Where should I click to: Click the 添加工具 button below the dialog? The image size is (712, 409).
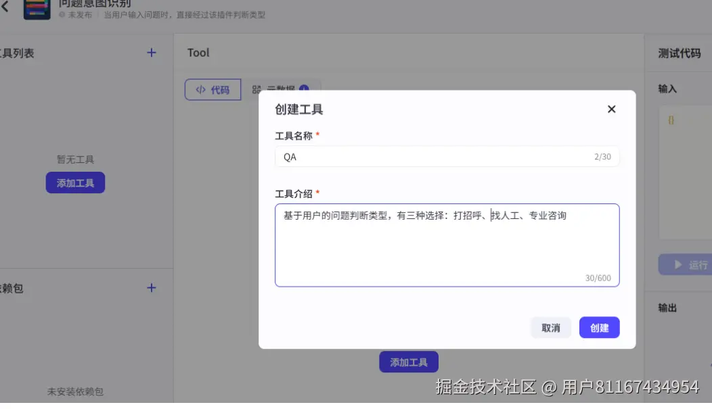pyautogui.click(x=409, y=362)
